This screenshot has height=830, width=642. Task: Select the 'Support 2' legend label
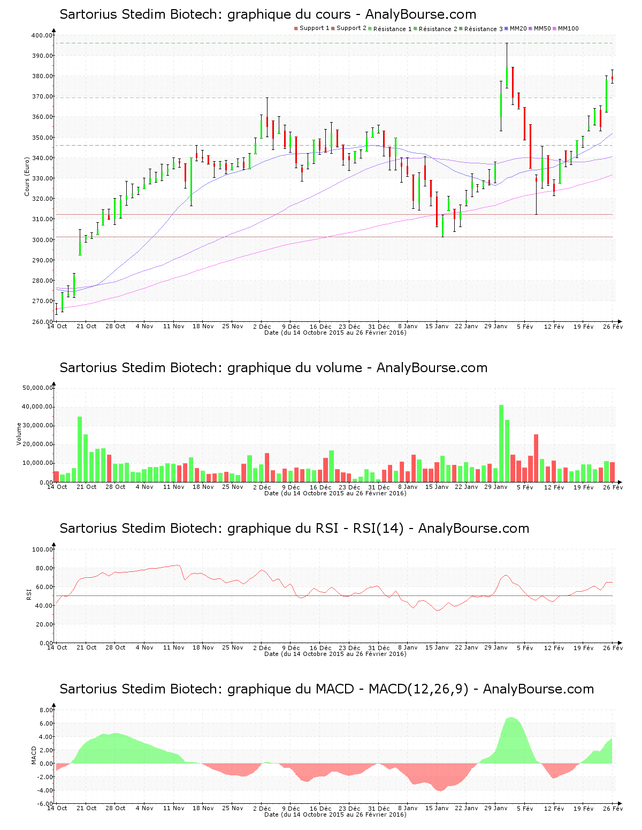[x=351, y=28]
